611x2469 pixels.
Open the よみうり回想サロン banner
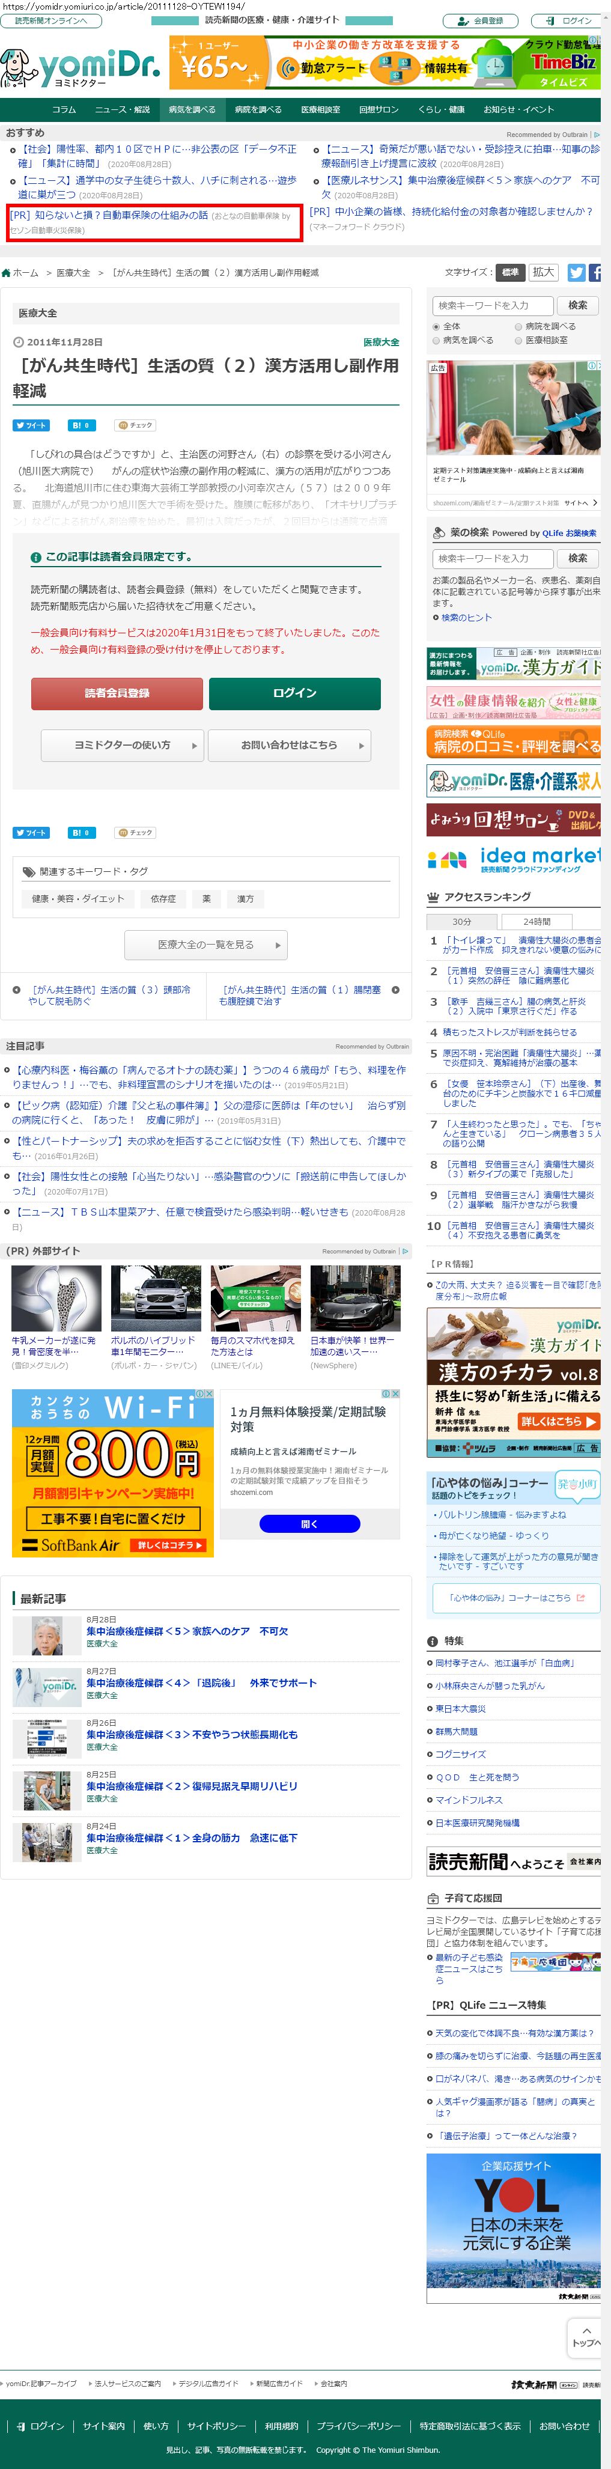click(x=513, y=820)
